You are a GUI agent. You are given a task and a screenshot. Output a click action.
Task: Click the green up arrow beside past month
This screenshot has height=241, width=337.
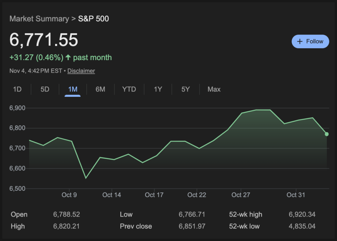[x=68, y=57]
